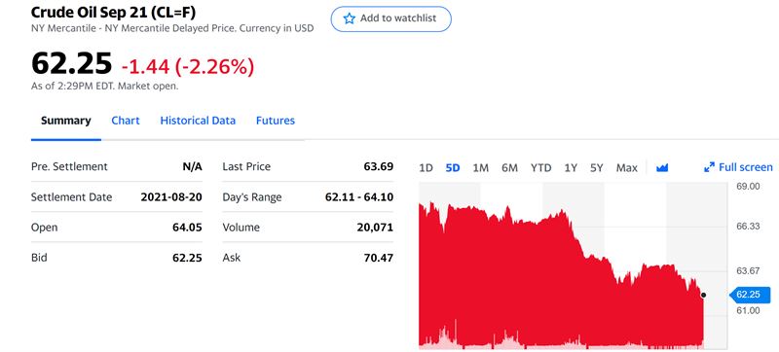779x352 pixels.
Task: Open Full screen chart view
Action: click(x=738, y=167)
